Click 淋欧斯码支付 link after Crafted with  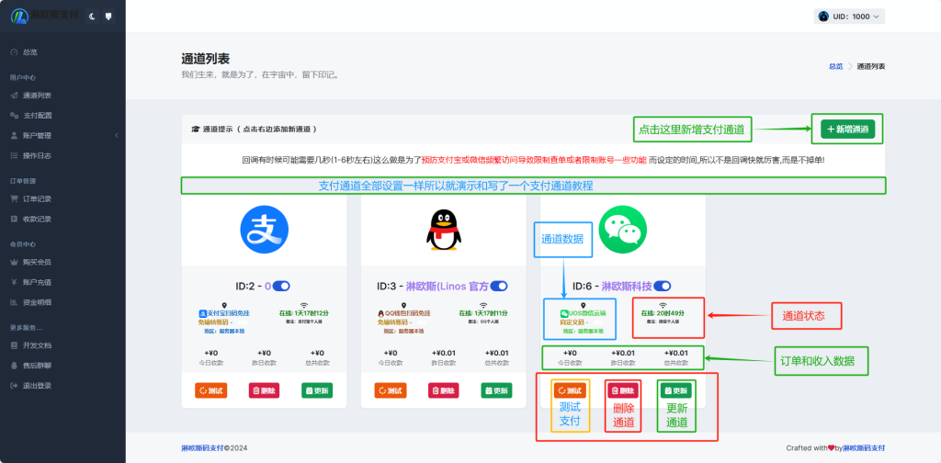click(x=864, y=448)
